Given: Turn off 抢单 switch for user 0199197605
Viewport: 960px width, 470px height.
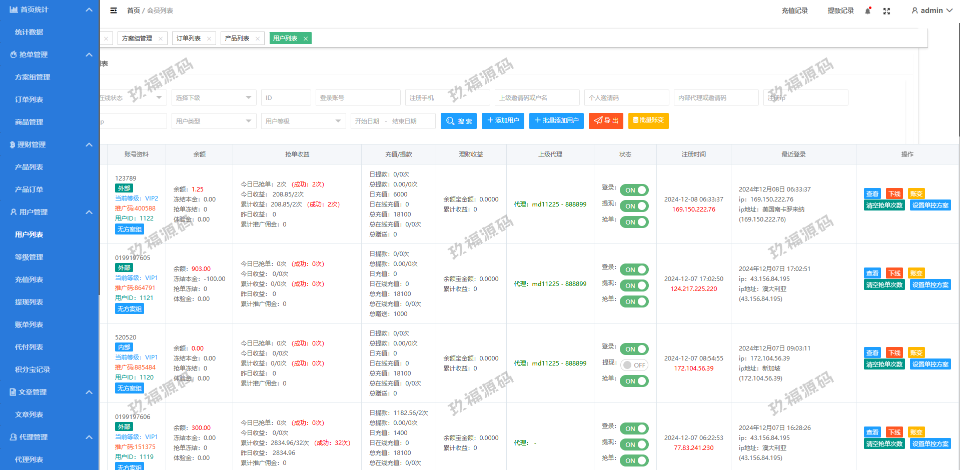Looking at the screenshot, I should click(x=634, y=301).
